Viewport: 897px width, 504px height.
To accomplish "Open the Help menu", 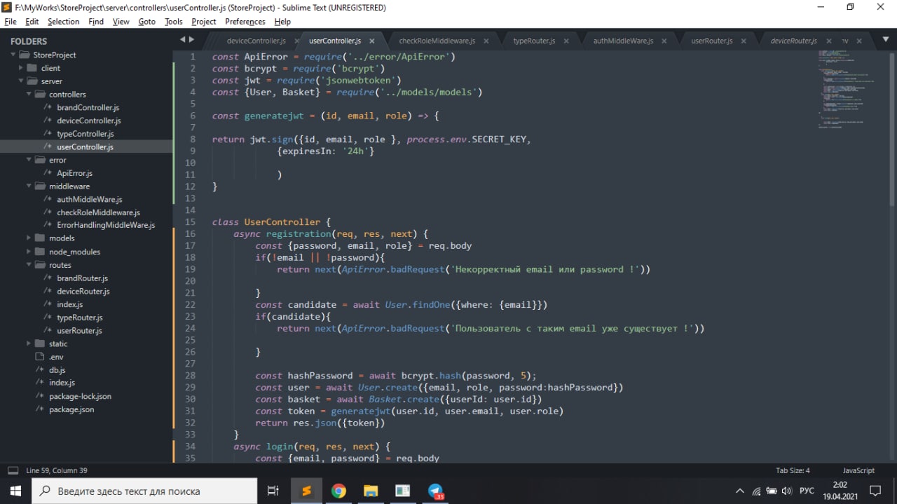I will coord(282,22).
